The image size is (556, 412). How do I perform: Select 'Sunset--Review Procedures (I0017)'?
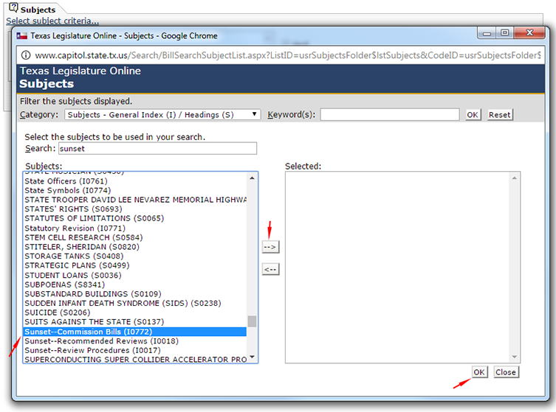coord(134,350)
